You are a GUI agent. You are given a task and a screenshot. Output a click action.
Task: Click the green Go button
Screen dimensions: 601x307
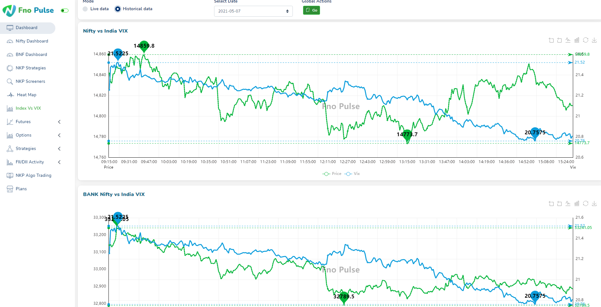[x=311, y=10]
